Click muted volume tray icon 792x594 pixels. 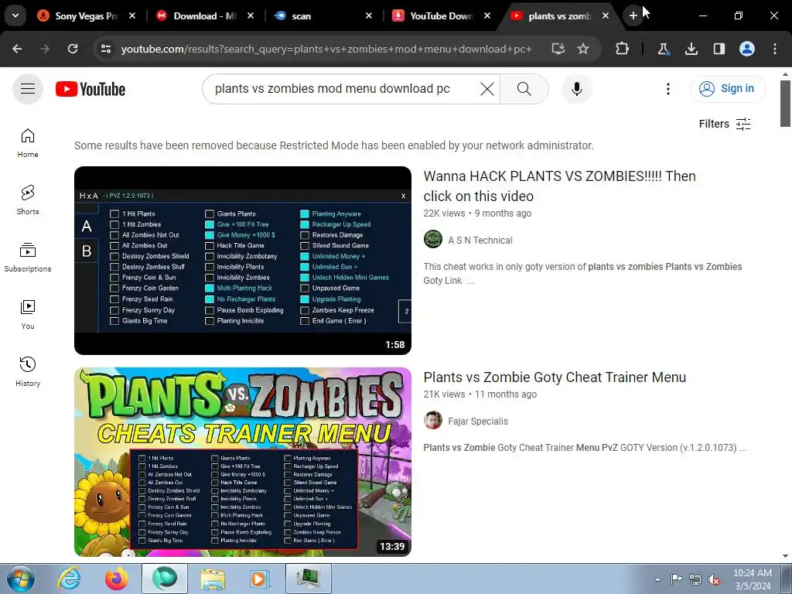714,579
